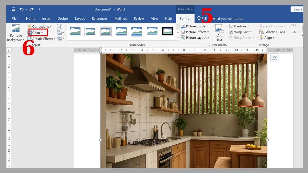This screenshot has height=173, width=308.
Task: Click the Reset Picture icon
Action: coord(59,38)
